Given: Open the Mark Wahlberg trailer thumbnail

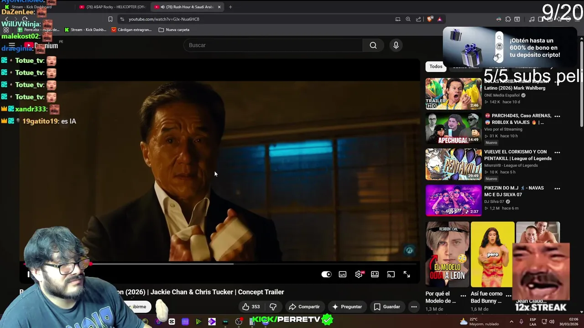Looking at the screenshot, I should pyautogui.click(x=454, y=94).
